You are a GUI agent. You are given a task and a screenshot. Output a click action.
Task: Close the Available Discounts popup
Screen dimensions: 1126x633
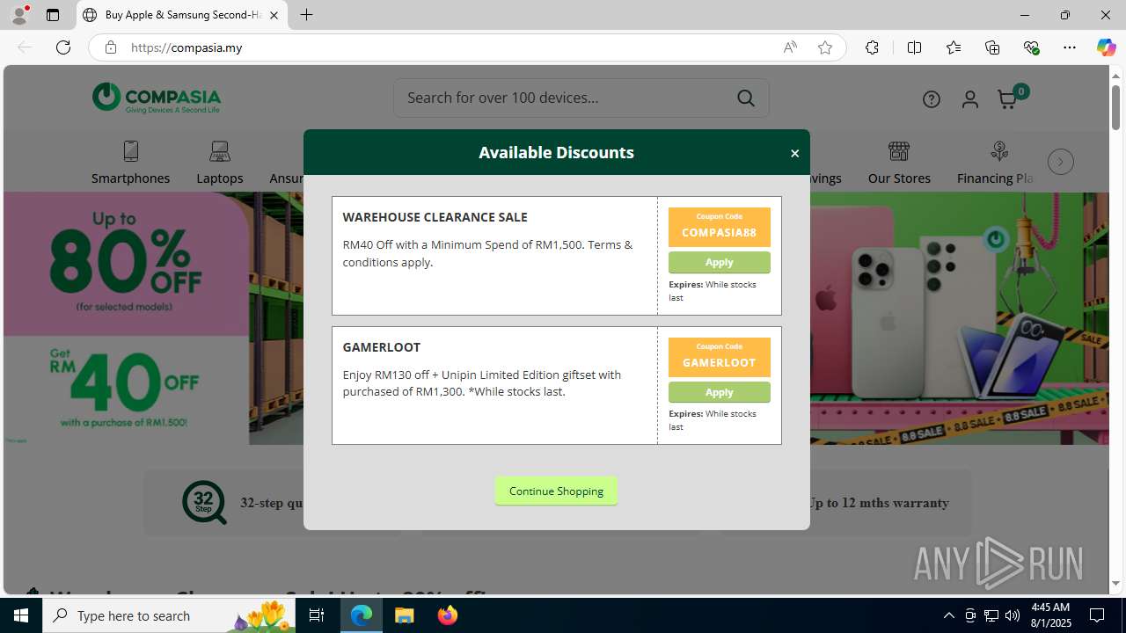point(794,153)
